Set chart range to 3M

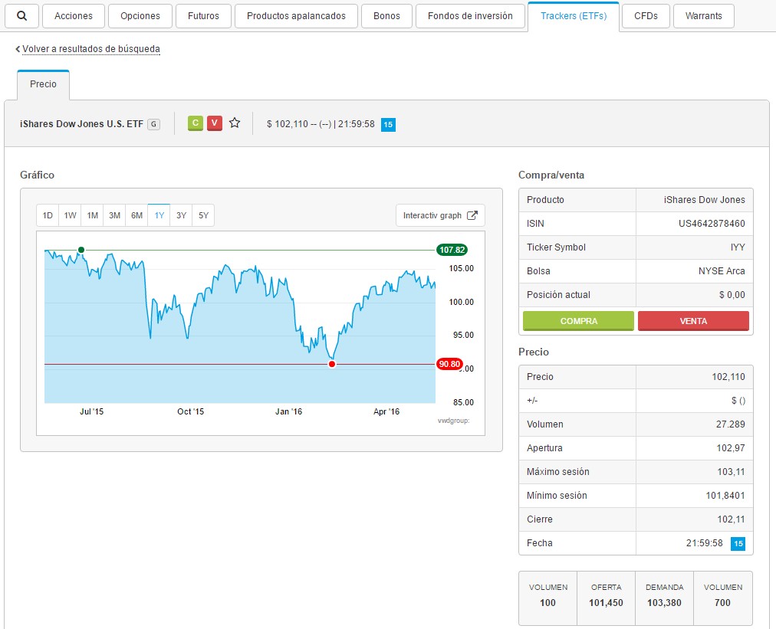point(114,215)
